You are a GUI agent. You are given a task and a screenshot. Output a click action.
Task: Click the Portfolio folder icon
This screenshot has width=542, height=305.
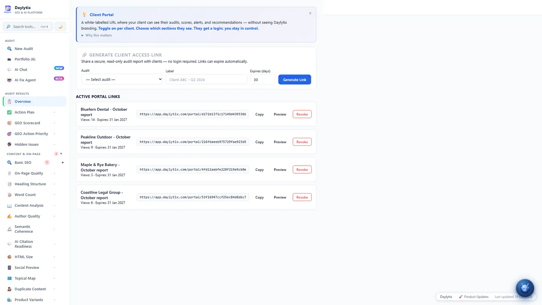click(9, 59)
